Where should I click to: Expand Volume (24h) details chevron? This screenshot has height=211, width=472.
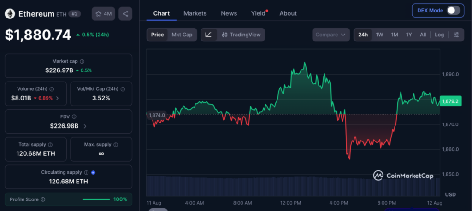pos(58,98)
